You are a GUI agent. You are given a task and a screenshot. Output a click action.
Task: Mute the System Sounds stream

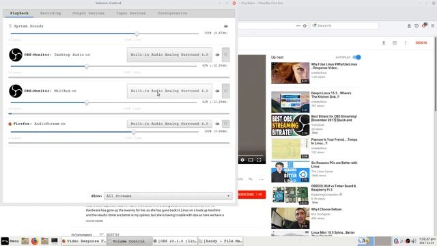[226, 26]
